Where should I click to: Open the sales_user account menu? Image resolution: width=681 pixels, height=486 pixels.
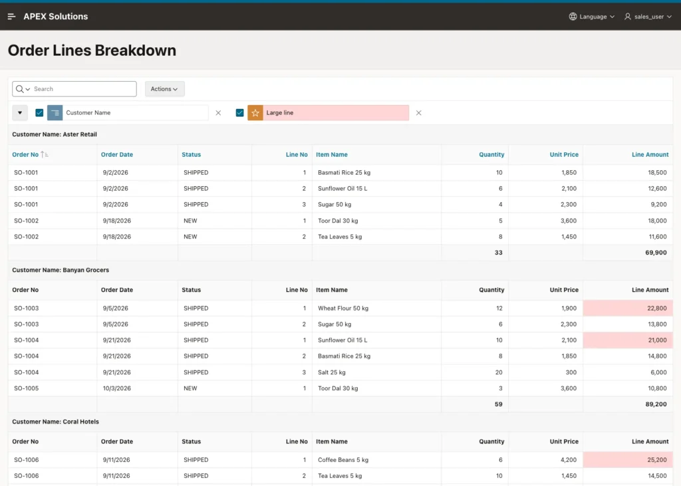tap(648, 17)
